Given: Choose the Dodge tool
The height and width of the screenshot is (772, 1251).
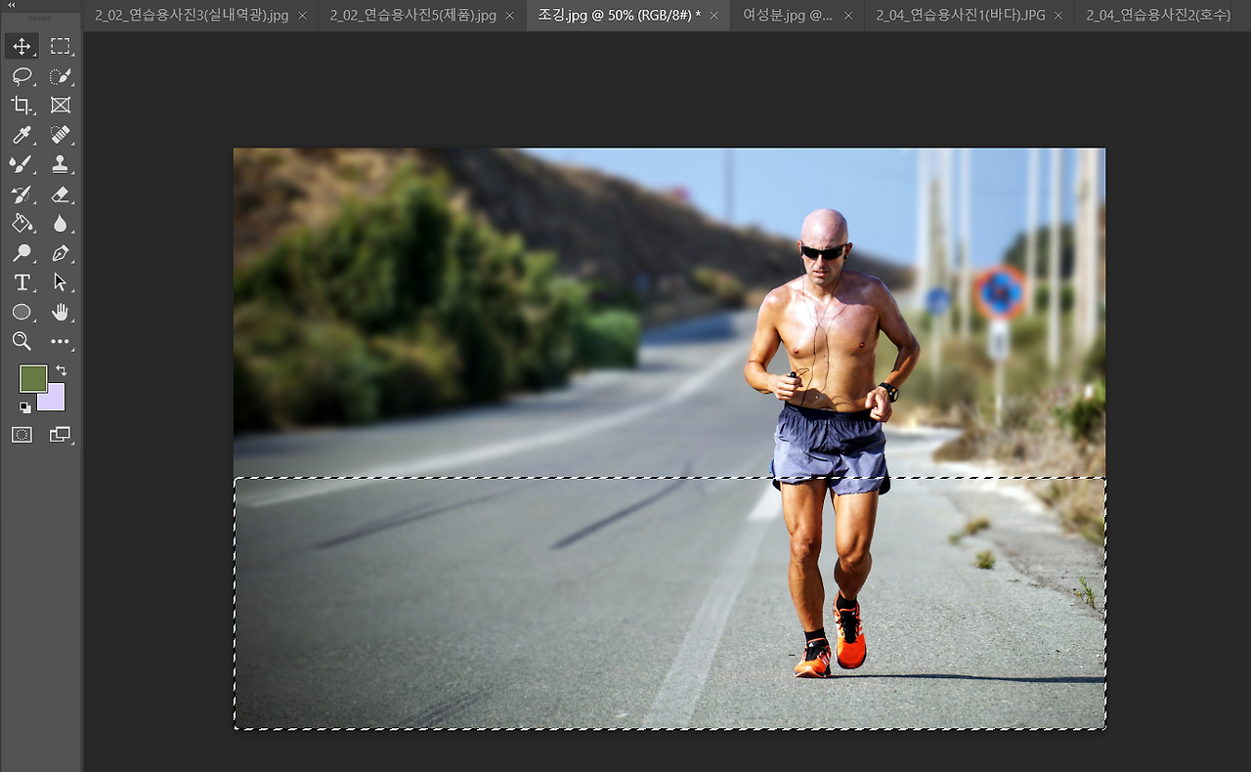Looking at the screenshot, I should point(22,253).
